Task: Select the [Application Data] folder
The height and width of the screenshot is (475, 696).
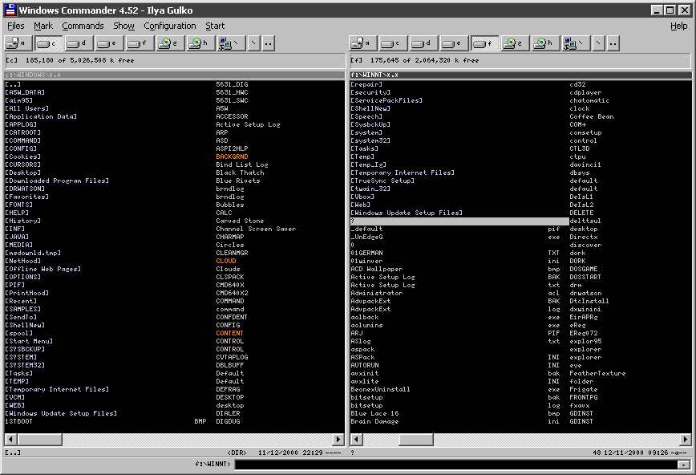Action: [41, 116]
